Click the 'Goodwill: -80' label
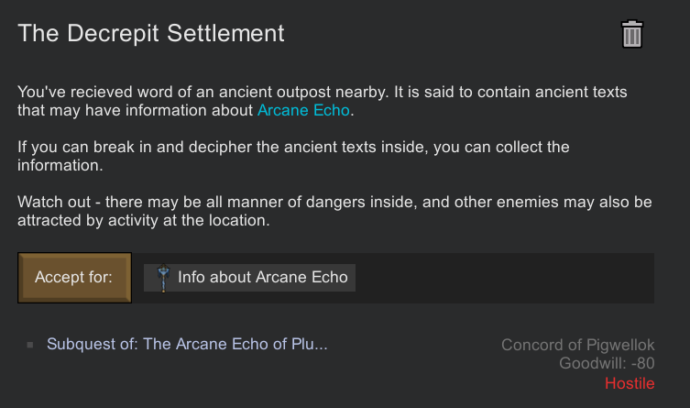690x408 pixels. pos(607,364)
